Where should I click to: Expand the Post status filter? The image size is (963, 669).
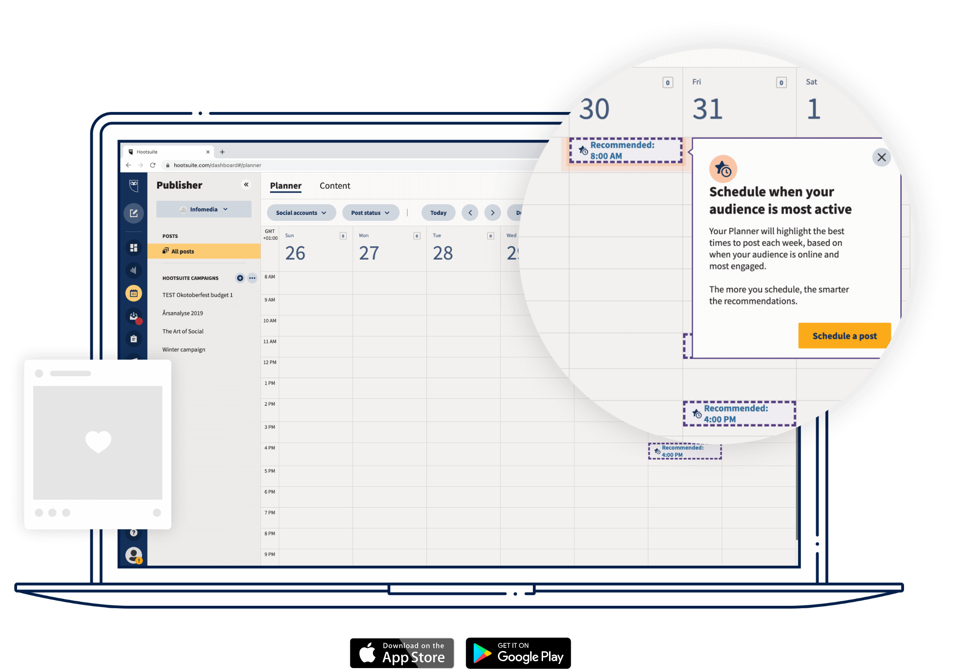click(370, 213)
